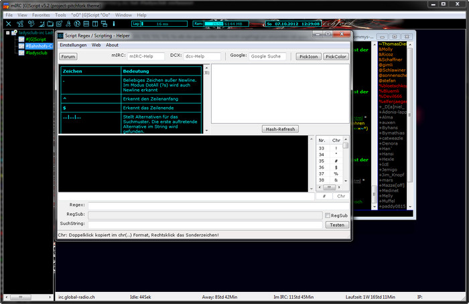This screenshot has width=469, height=304.
Task: Click the Bedeutung column header
Action: [x=161, y=71]
